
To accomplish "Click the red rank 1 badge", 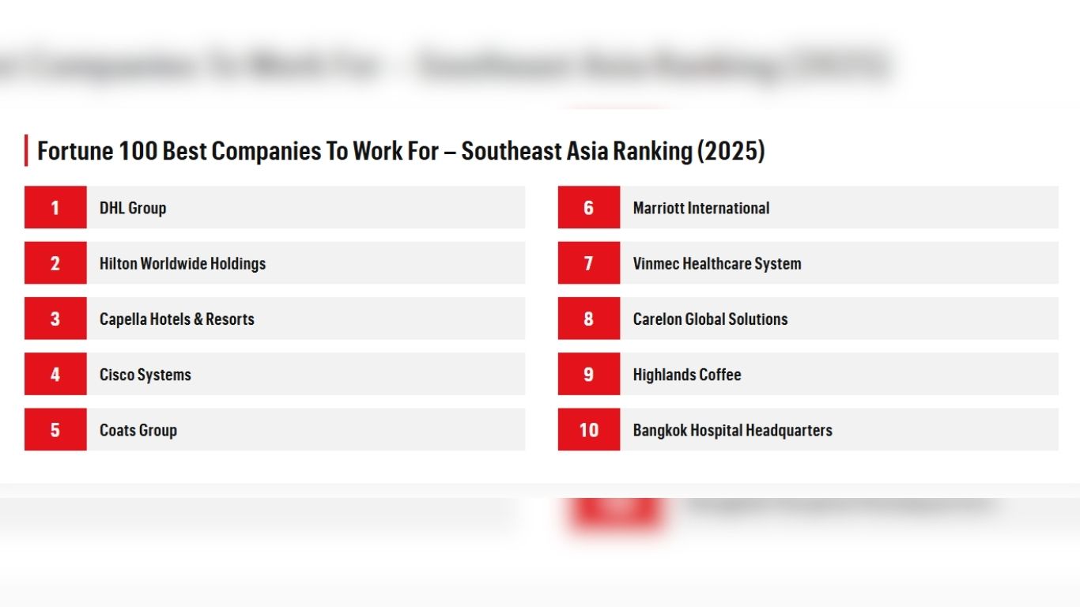I will coord(55,208).
